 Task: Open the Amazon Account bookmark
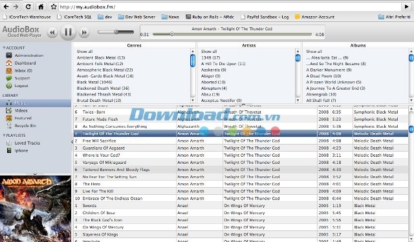pyautogui.click(x=315, y=17)
